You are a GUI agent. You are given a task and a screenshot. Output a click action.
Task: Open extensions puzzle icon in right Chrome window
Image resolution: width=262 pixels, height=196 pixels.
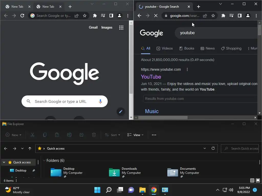(x=223, y=16)
